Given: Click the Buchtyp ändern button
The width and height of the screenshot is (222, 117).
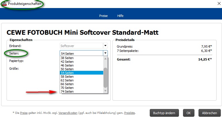Looking at the screenshot, I should coord(164,113).
